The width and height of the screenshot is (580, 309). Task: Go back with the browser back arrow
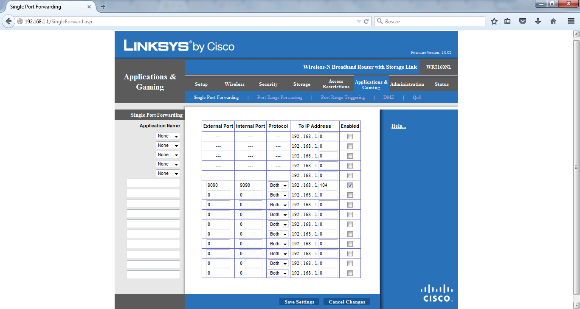click(x=8, y=21)
